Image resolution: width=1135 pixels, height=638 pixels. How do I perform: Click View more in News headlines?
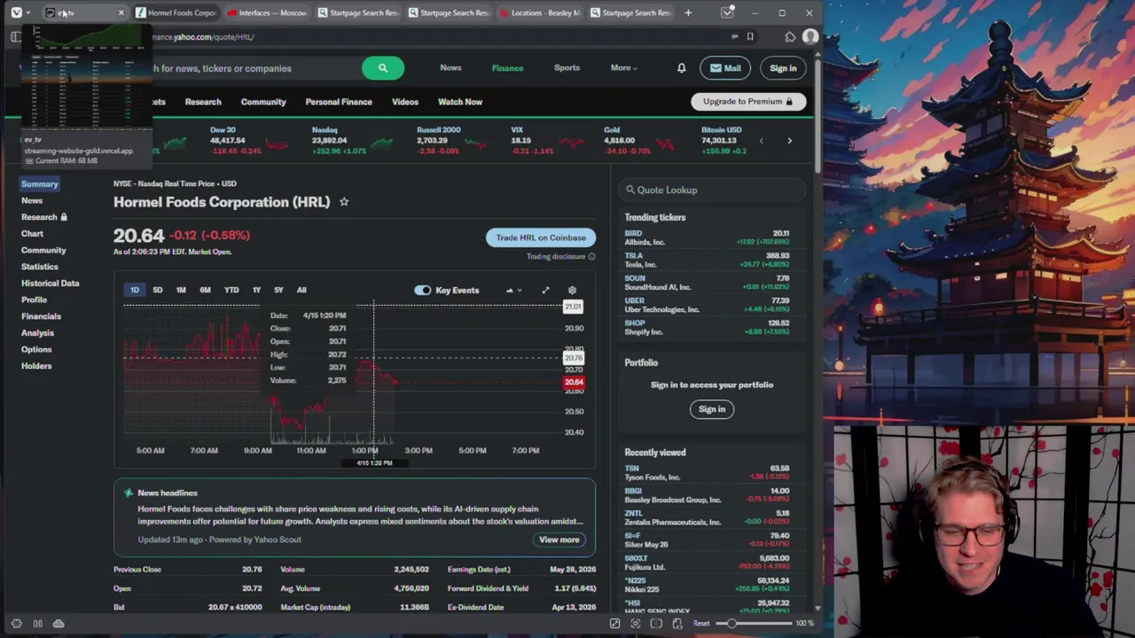560,540
